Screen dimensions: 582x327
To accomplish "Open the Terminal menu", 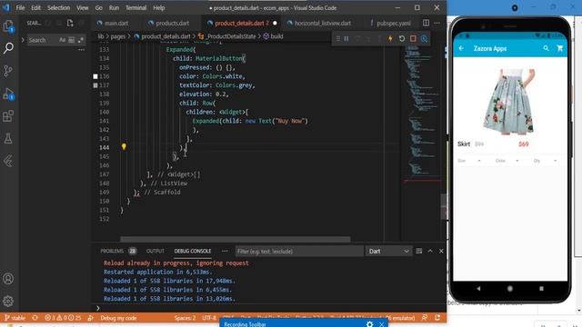I will click(135, 8).
